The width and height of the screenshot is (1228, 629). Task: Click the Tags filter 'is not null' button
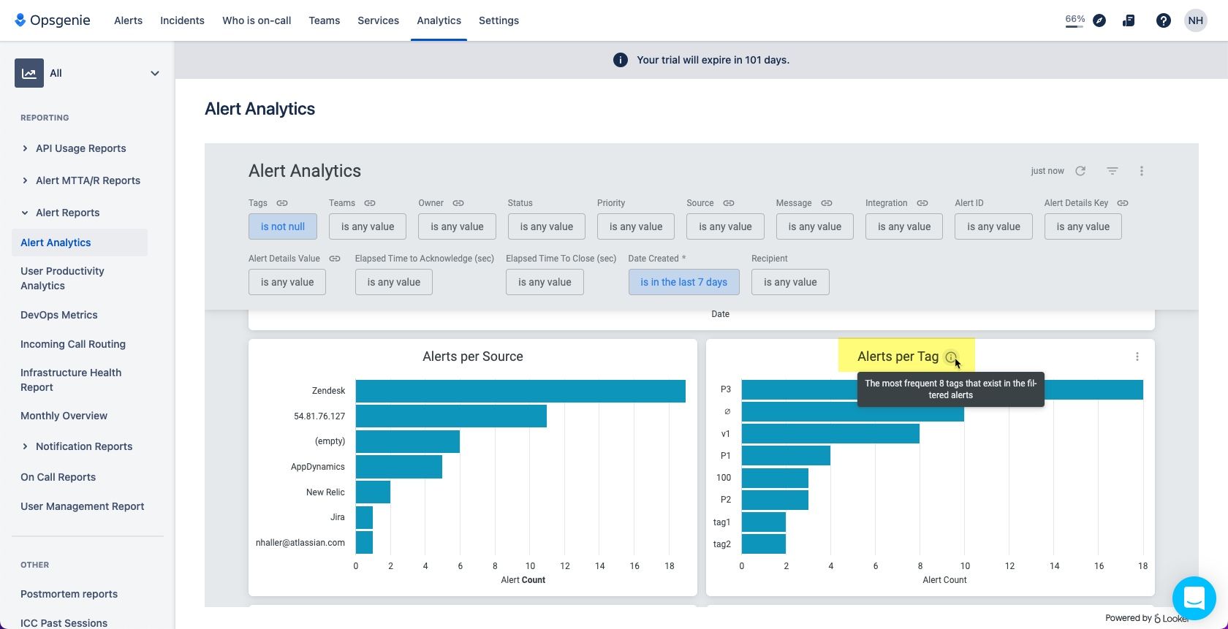[283, 226]
